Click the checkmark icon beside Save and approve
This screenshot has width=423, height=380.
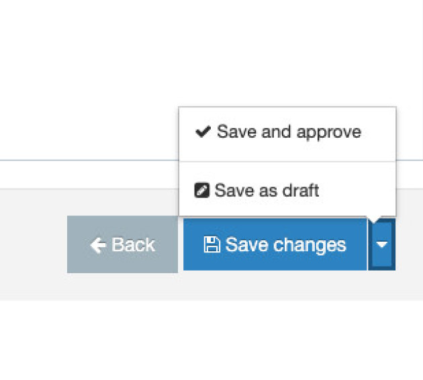click(x=203, y=132)
